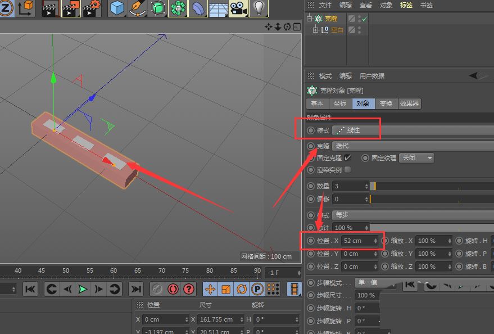
Task: Toggle scale keying orange square icon
Action: (226, 289)
